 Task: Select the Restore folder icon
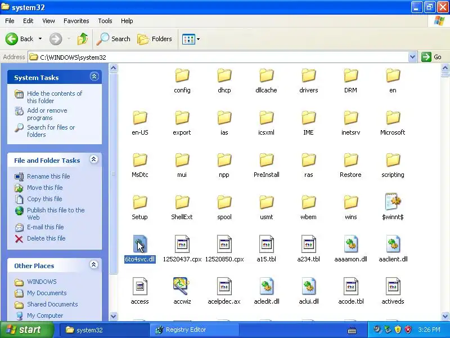coord(350,160)
